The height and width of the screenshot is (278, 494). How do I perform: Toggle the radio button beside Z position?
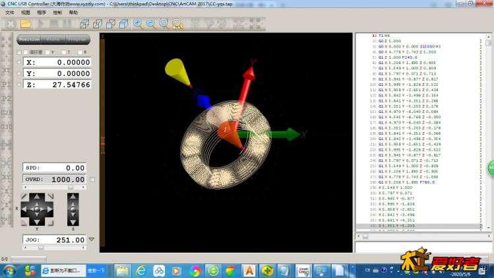click(19, 85)
